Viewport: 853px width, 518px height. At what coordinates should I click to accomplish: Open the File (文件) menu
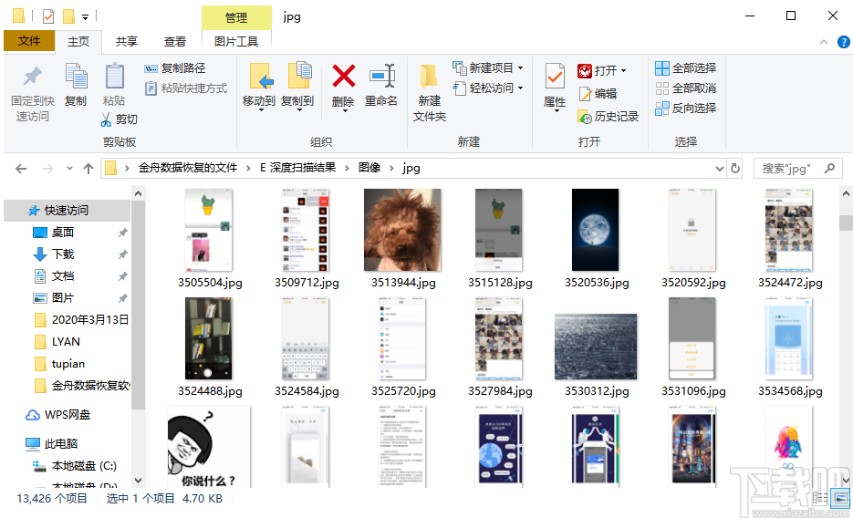point(29,41)
